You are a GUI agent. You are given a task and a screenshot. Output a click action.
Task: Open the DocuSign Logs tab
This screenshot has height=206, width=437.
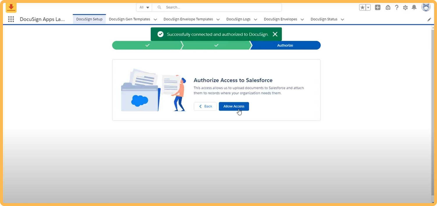click(x=238, y=19)
